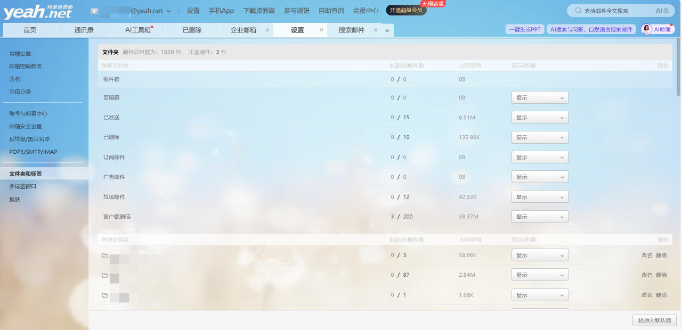Open the 草稿箱 display dropdown

coord(540,98)
